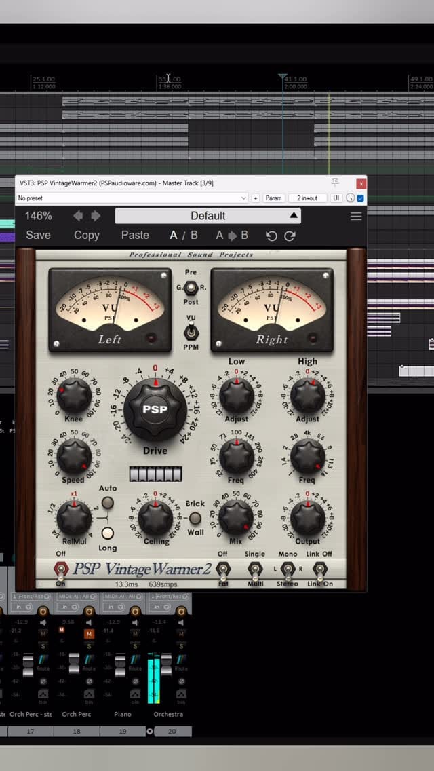The width and height of the screenshot is (434, 771).
Task: Toggle phase invert on the Orch Perc strip
Action: (89, 681)
